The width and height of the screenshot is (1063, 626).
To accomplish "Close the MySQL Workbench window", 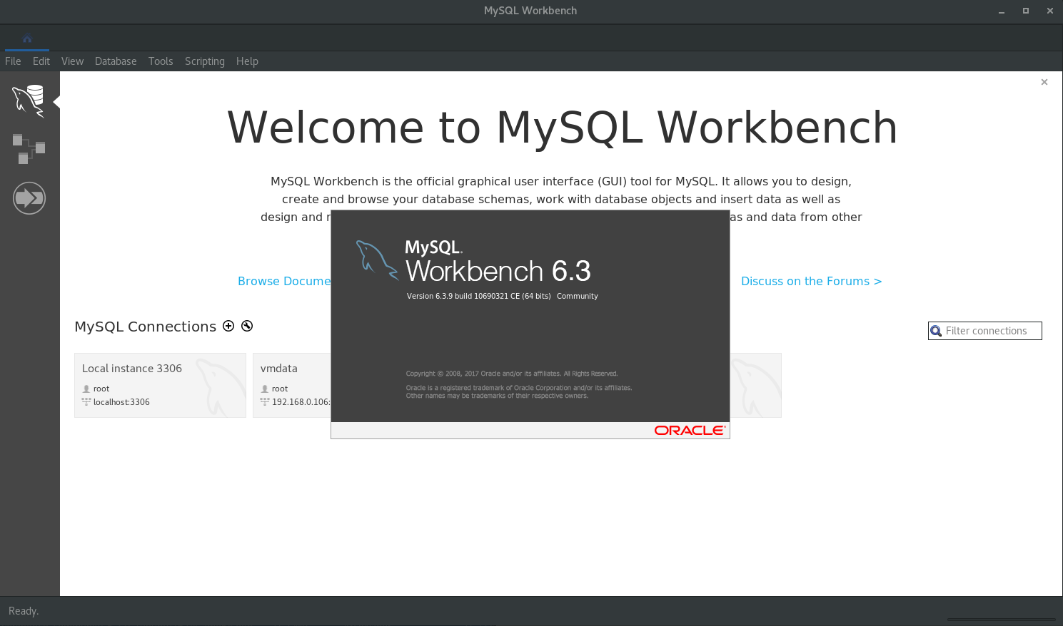I will (1050, 11).
